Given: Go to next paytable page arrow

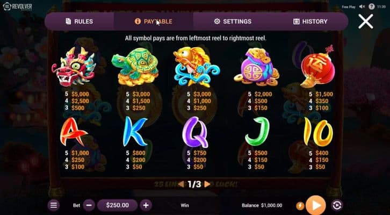Looking at the screenshot, I should point(207,184).
